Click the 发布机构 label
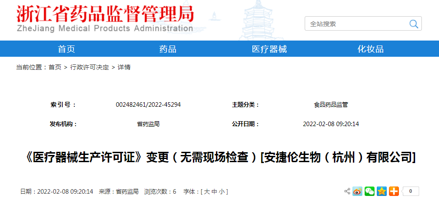The height and width of the screenshot is (200, 439). tap(64, 124)
